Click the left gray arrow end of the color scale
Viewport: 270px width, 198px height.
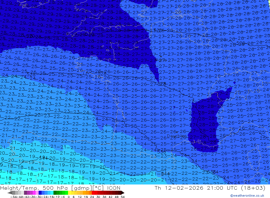10,193
